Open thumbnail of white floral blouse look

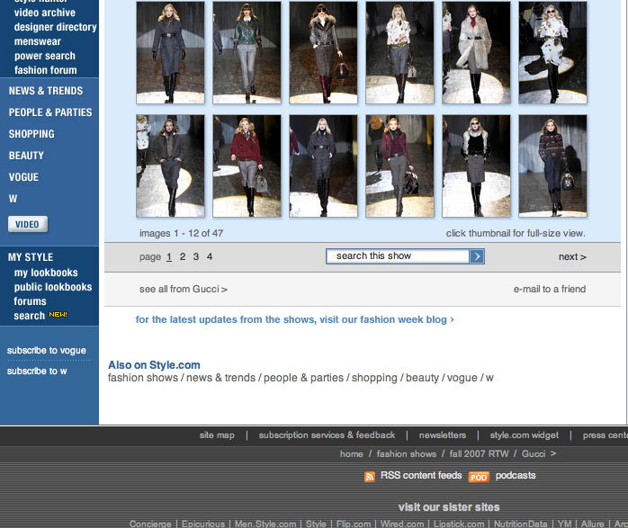tap(399, 52)
